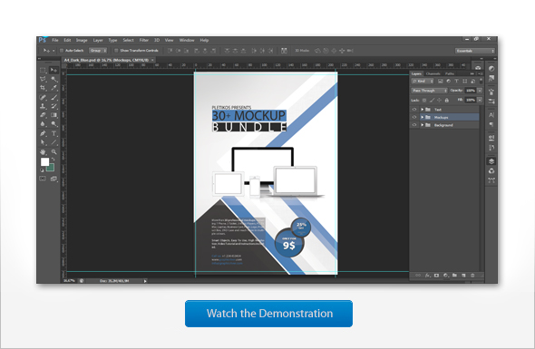Image resolution: width=535 pixels, height=349 pixels.
Task: Toggle lock image pixels
Action: tap(432, 101)
